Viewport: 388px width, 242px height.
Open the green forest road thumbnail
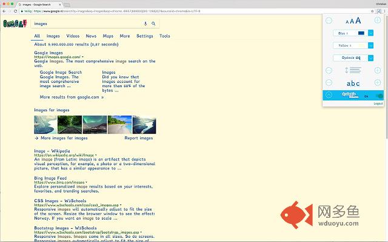[70, 125]
